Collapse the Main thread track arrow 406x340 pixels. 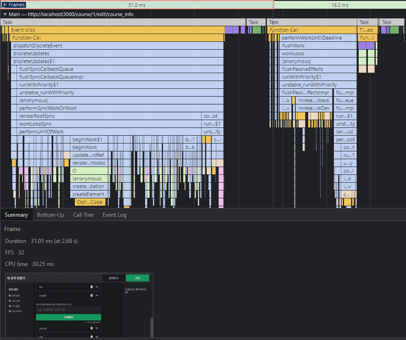pyautogui.click(x=5, y=14)
